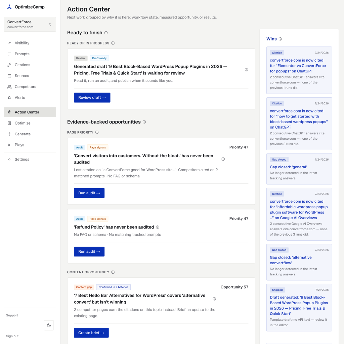Click the 'Review' tag on draft card
This screenshot has width=344, height=344.
tap(81, 58)
